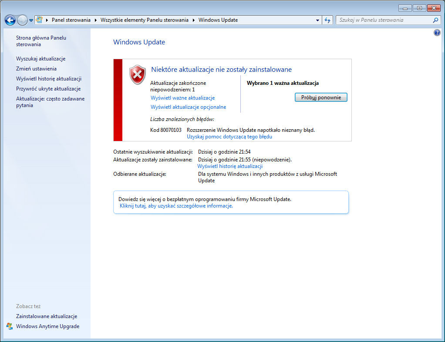Click the Windows Anytime Upgrade flag icon

(10, 326)
